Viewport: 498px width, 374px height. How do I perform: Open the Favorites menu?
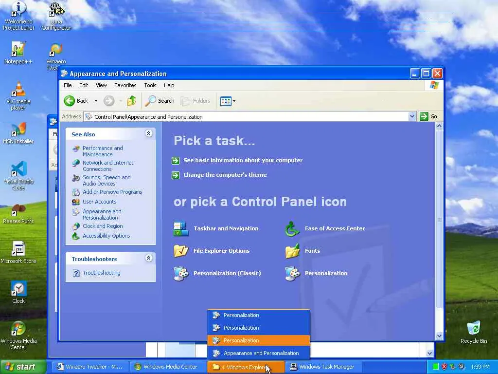pyautogui.click(x=125, y=85)
